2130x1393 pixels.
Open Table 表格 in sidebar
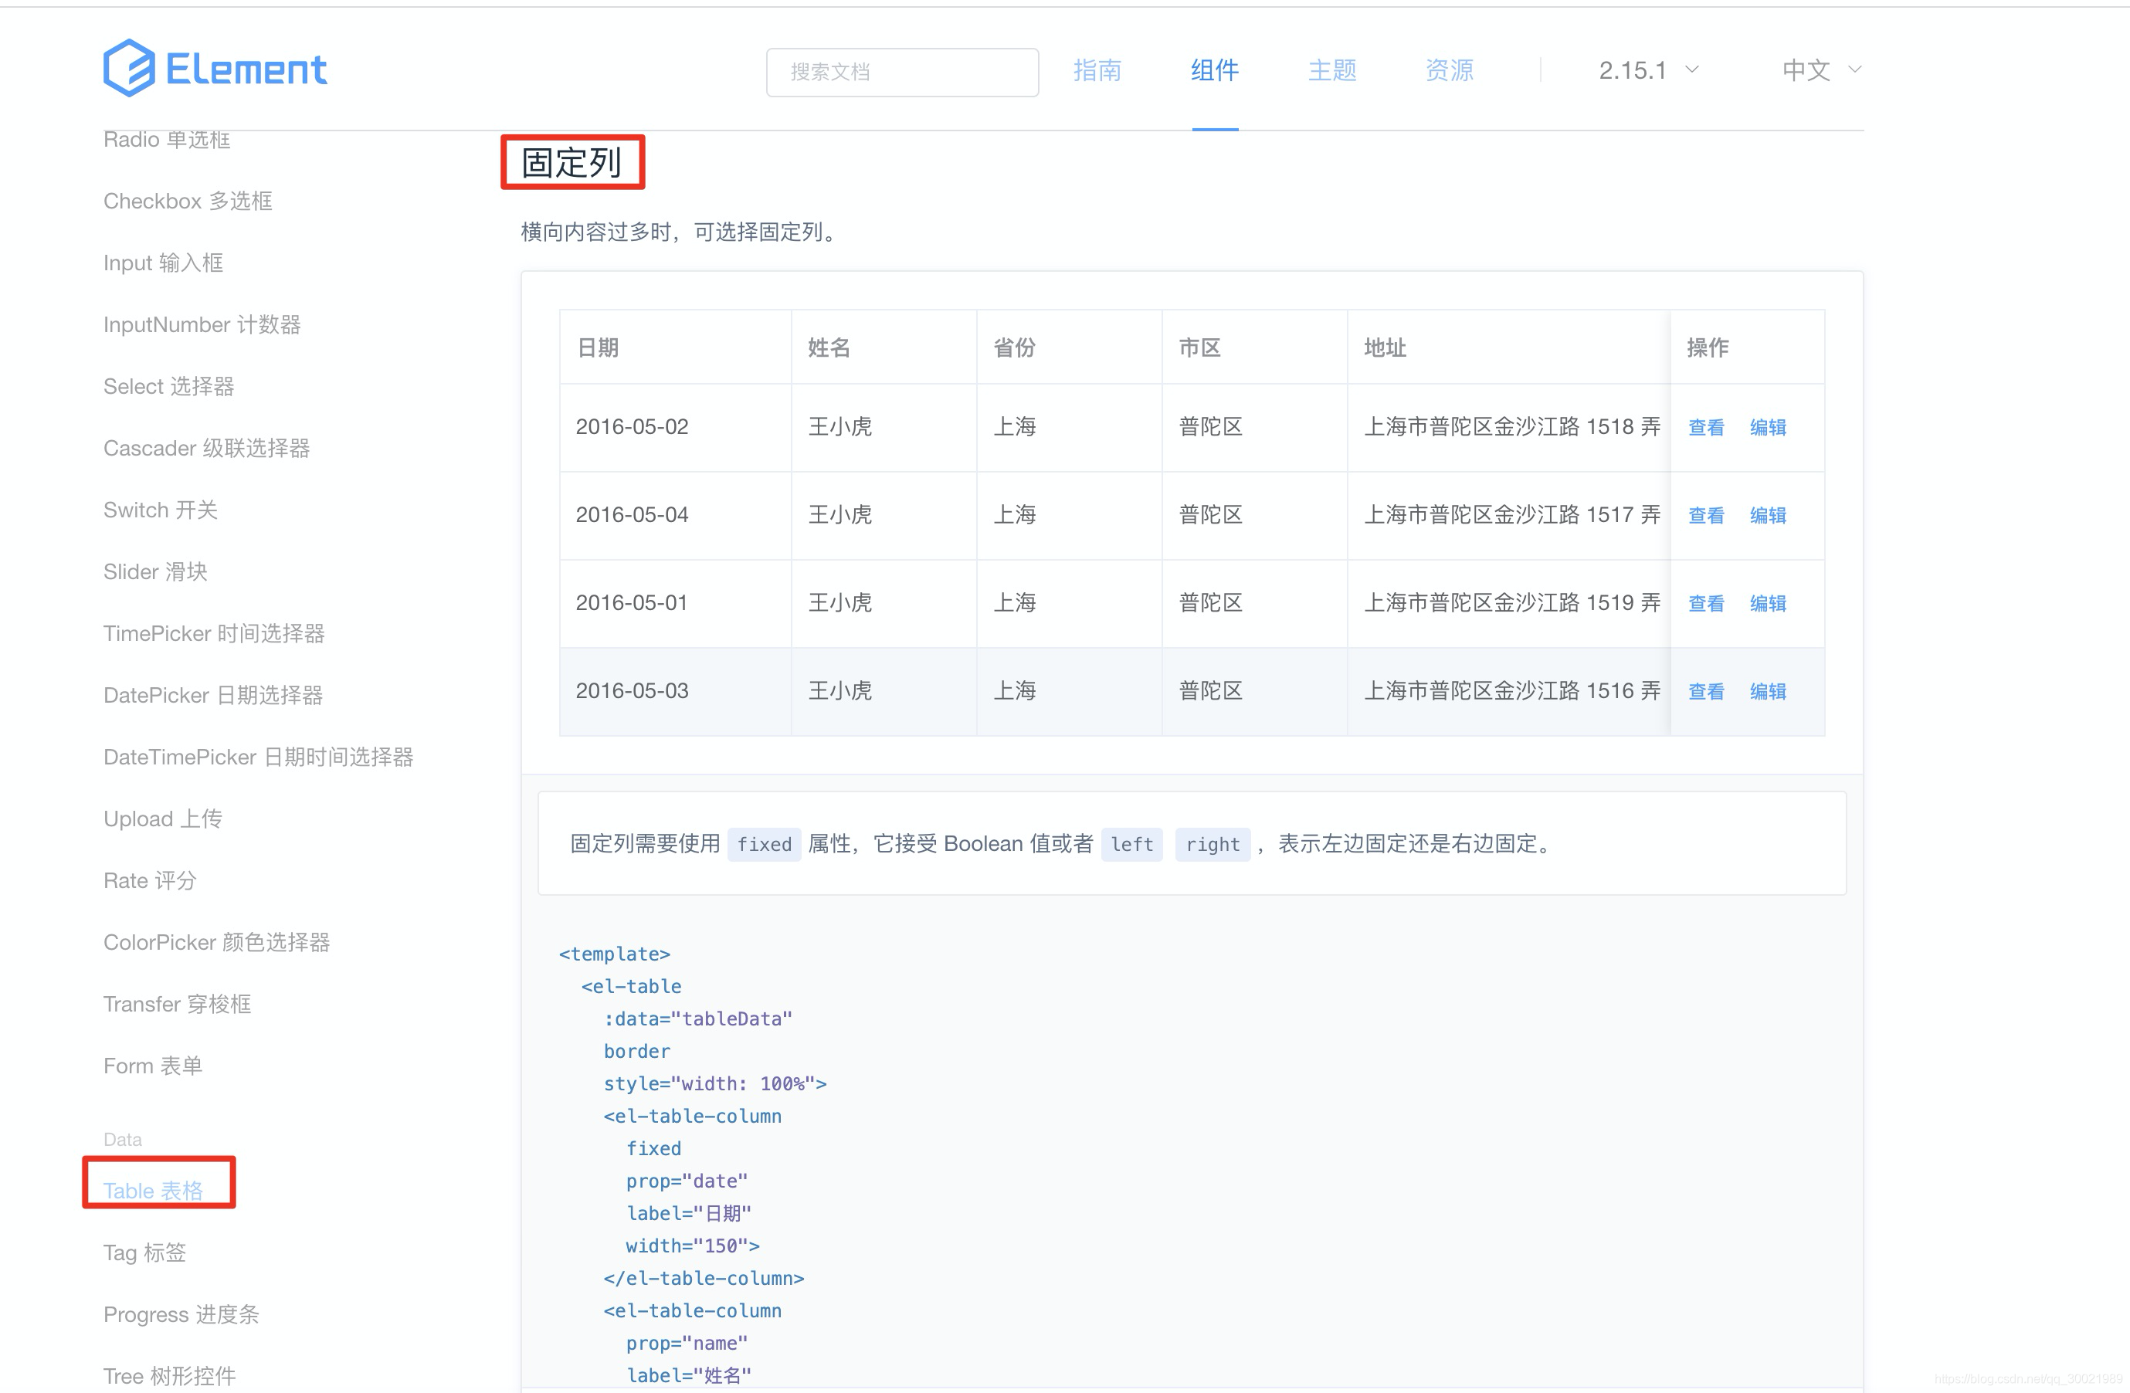[x=153, y=1191]
